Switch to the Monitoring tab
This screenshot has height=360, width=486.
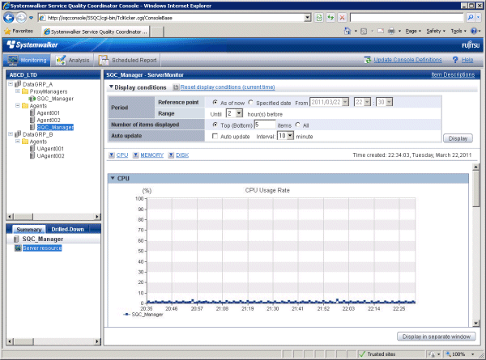(27, 60)
